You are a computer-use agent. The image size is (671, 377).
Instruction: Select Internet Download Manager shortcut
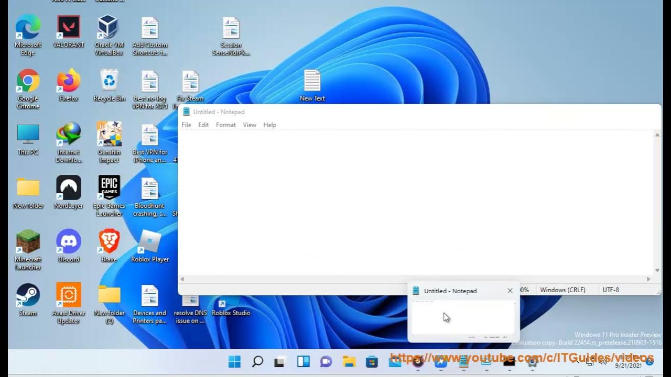coord(69,142)
